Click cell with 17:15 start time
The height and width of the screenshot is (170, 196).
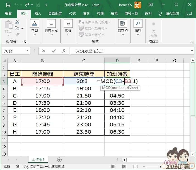point(42,89)
